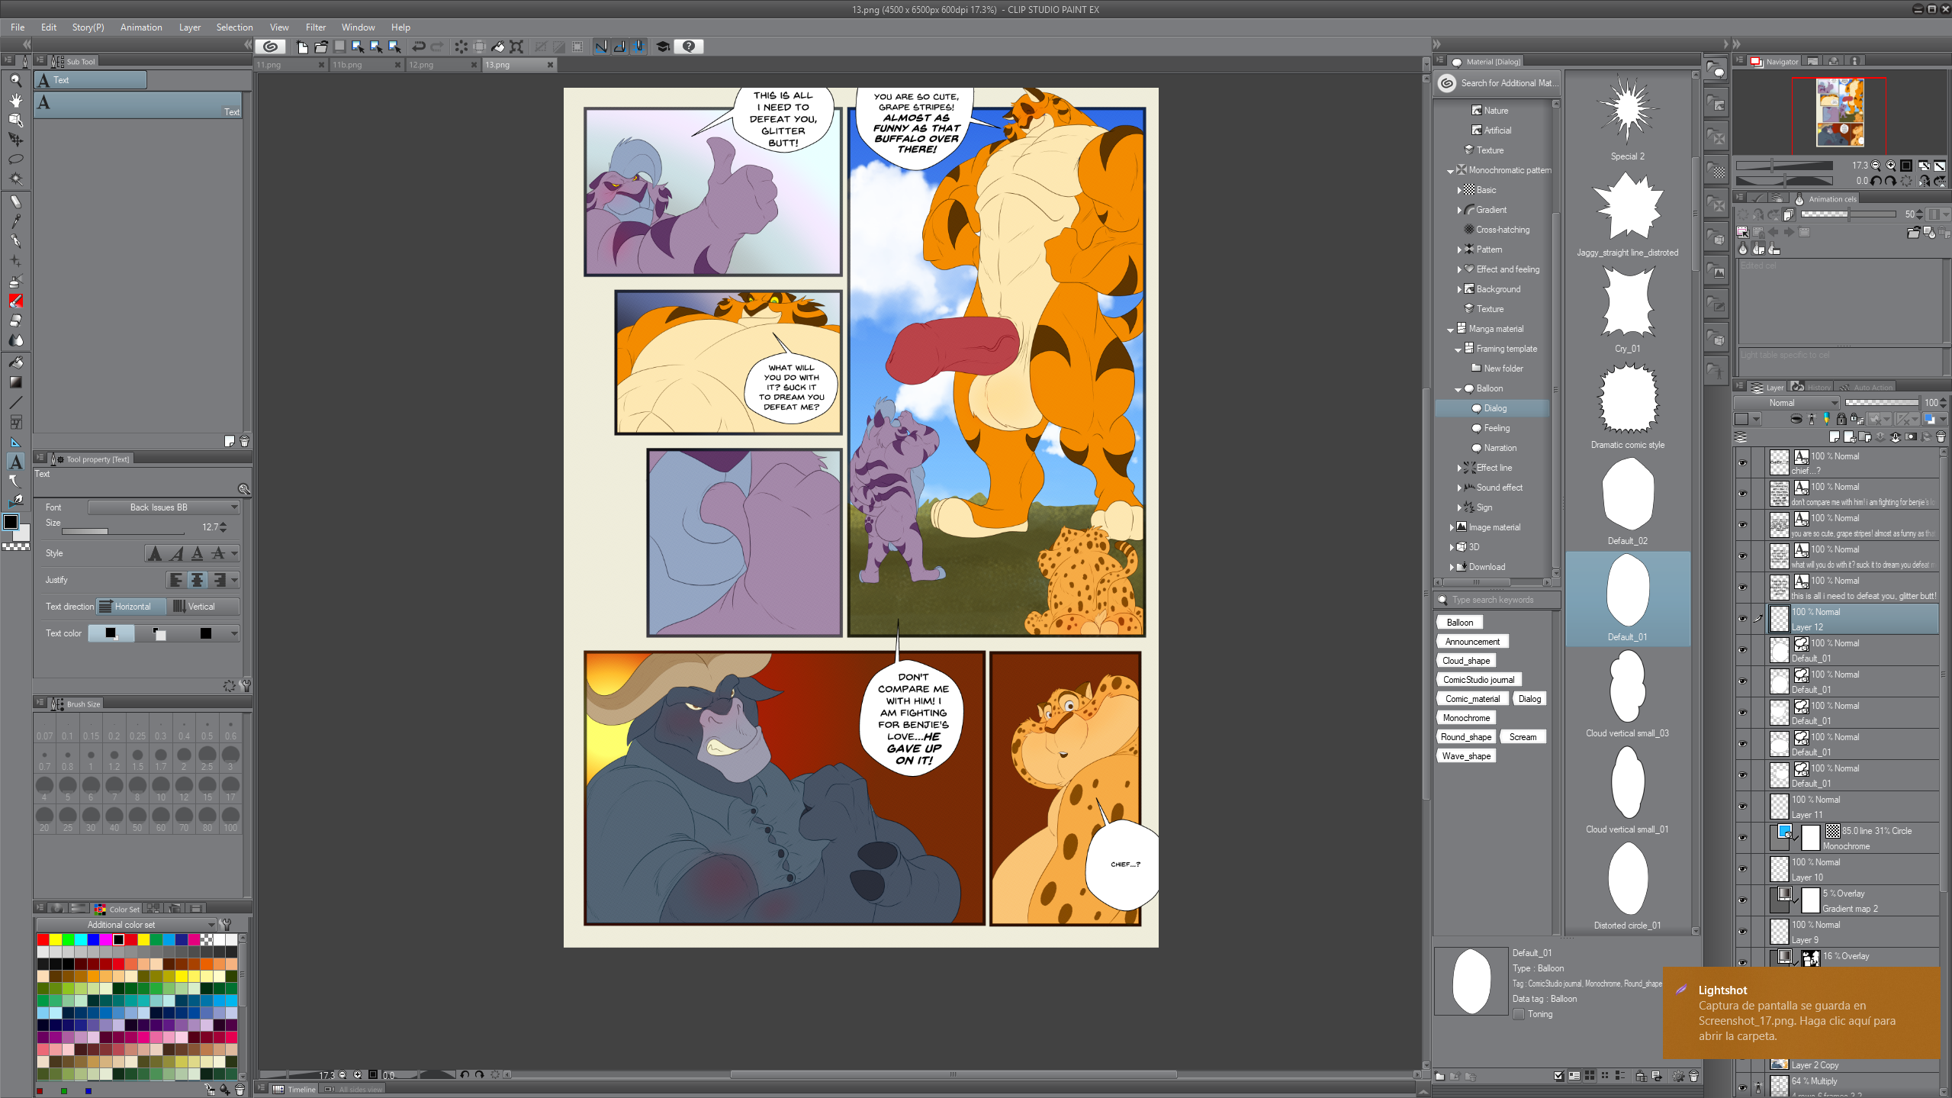Select the Hand move tool
Image resolution: width=1952 pixels, height=1098 pixels.
15,100
